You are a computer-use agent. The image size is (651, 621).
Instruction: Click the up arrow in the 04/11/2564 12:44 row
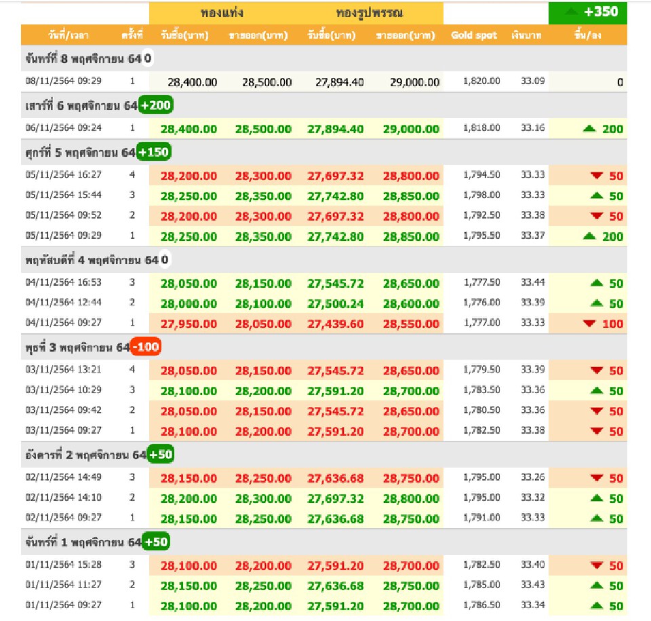coord(597,303)
